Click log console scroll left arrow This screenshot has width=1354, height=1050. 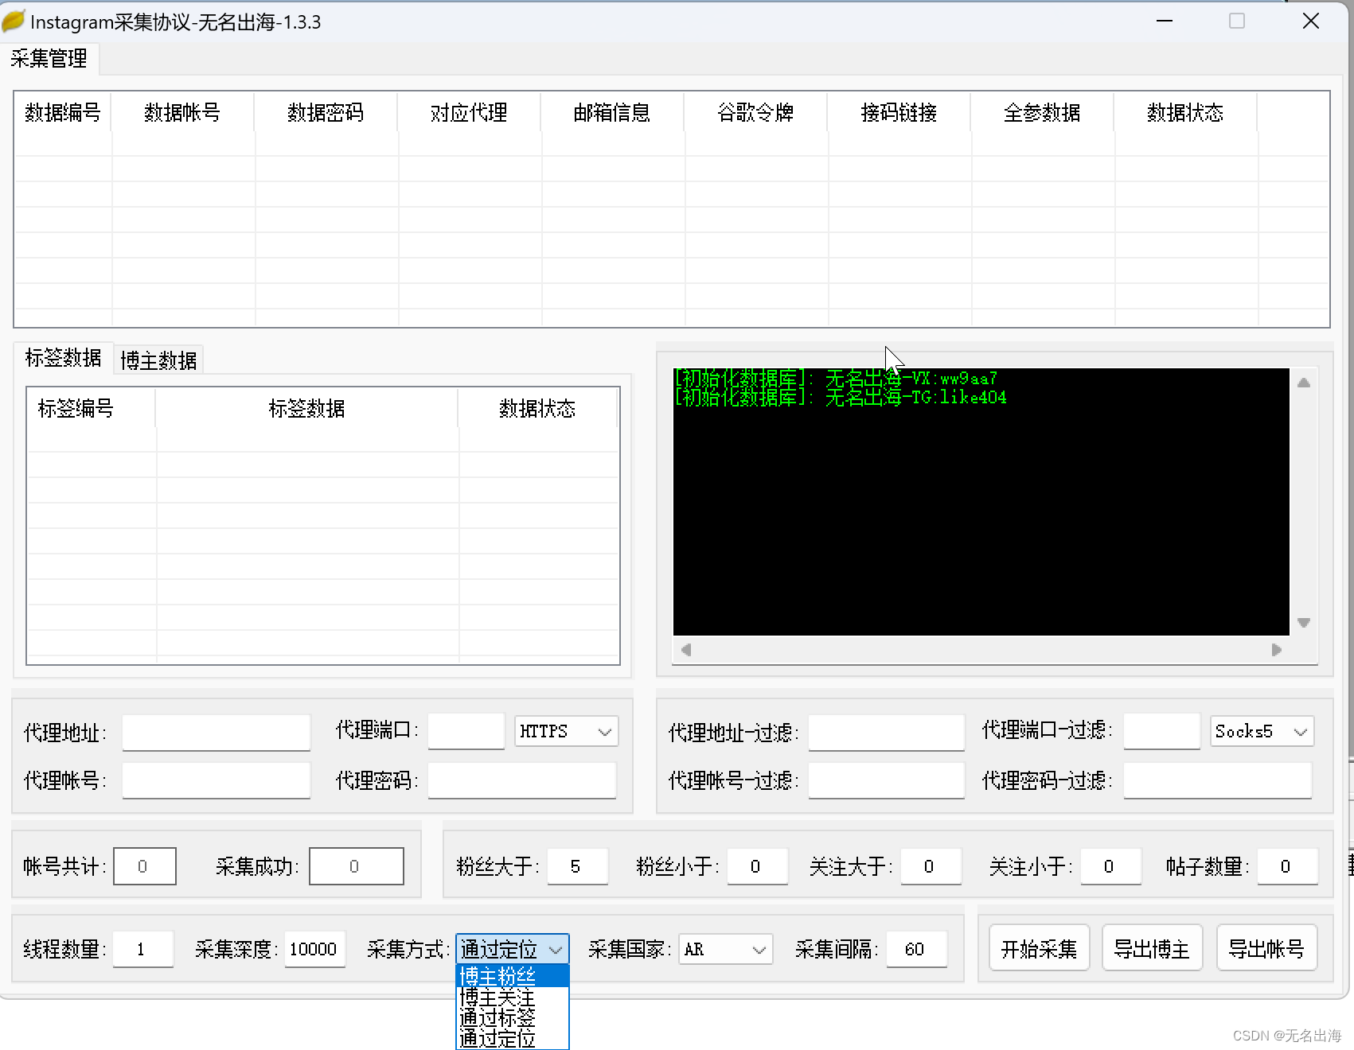click(686, 650)
